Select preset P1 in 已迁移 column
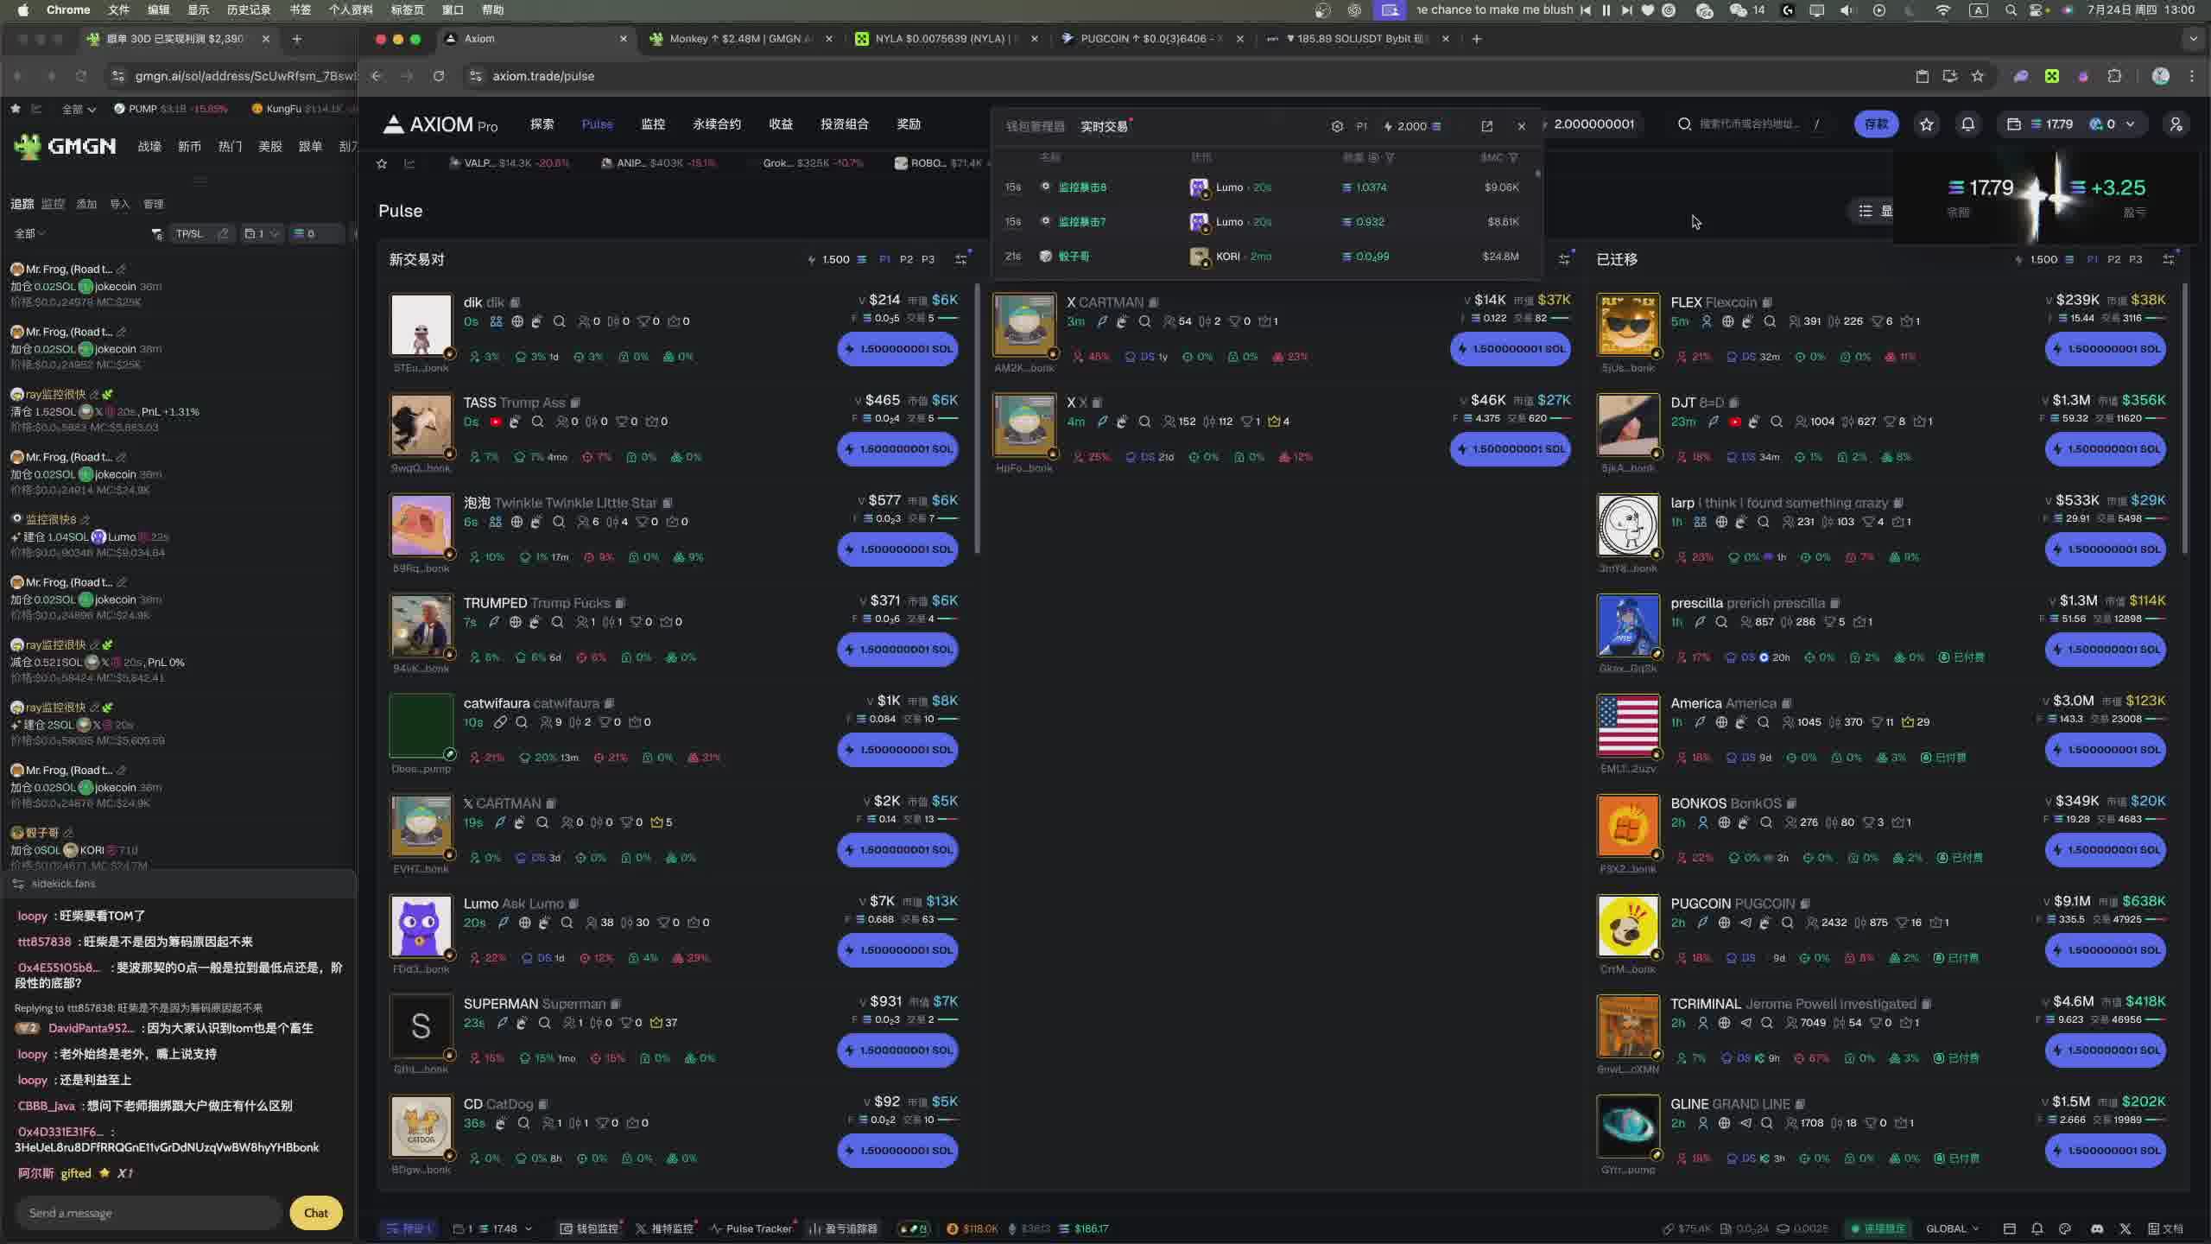Viewport: 2211px width, 1244px height. (2092, 259)
